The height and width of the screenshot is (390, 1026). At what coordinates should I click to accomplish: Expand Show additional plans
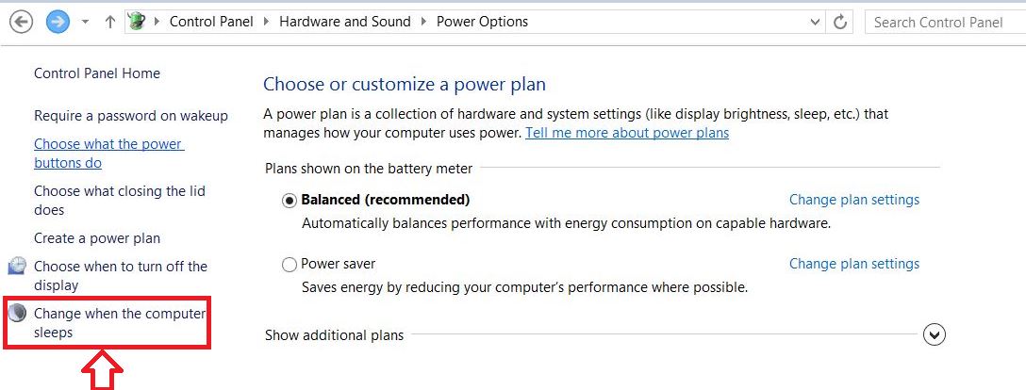(935, 334)
